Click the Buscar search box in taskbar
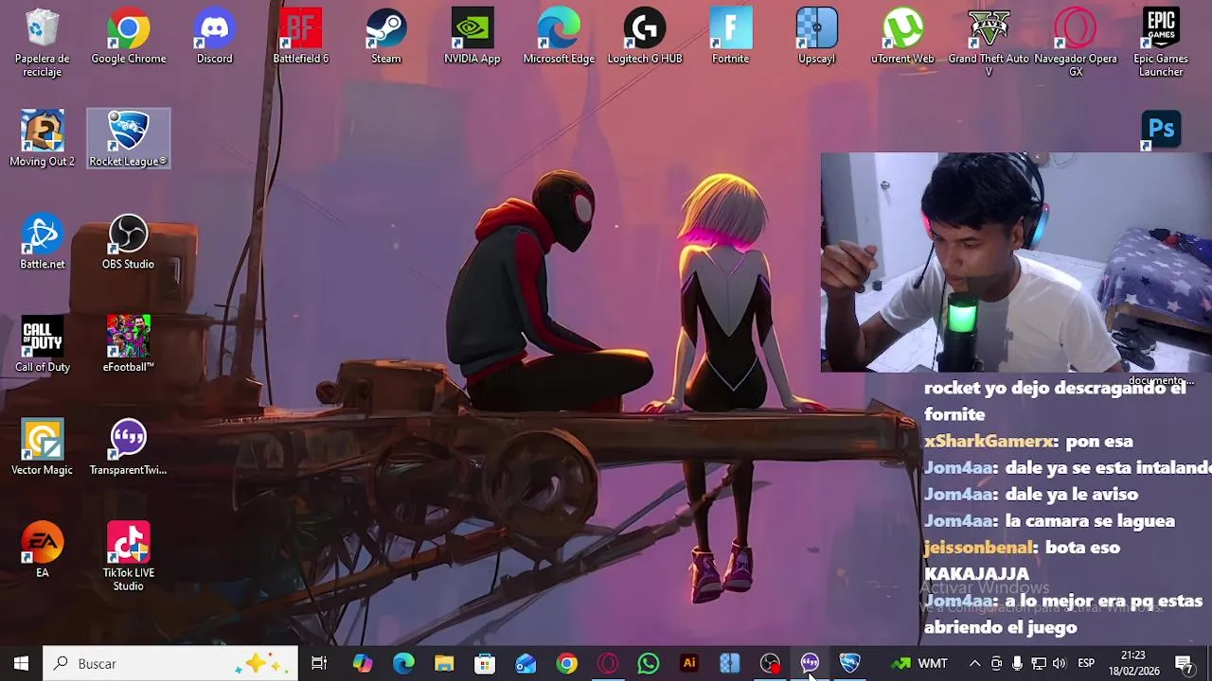Viewport: 1212px width, 681px height. pyautogui.click(x=171, y=663)
